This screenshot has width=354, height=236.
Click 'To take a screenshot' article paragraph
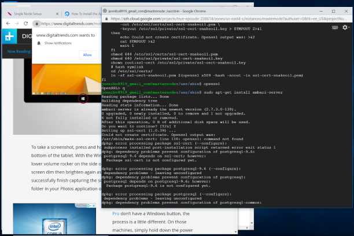(67, 168)
